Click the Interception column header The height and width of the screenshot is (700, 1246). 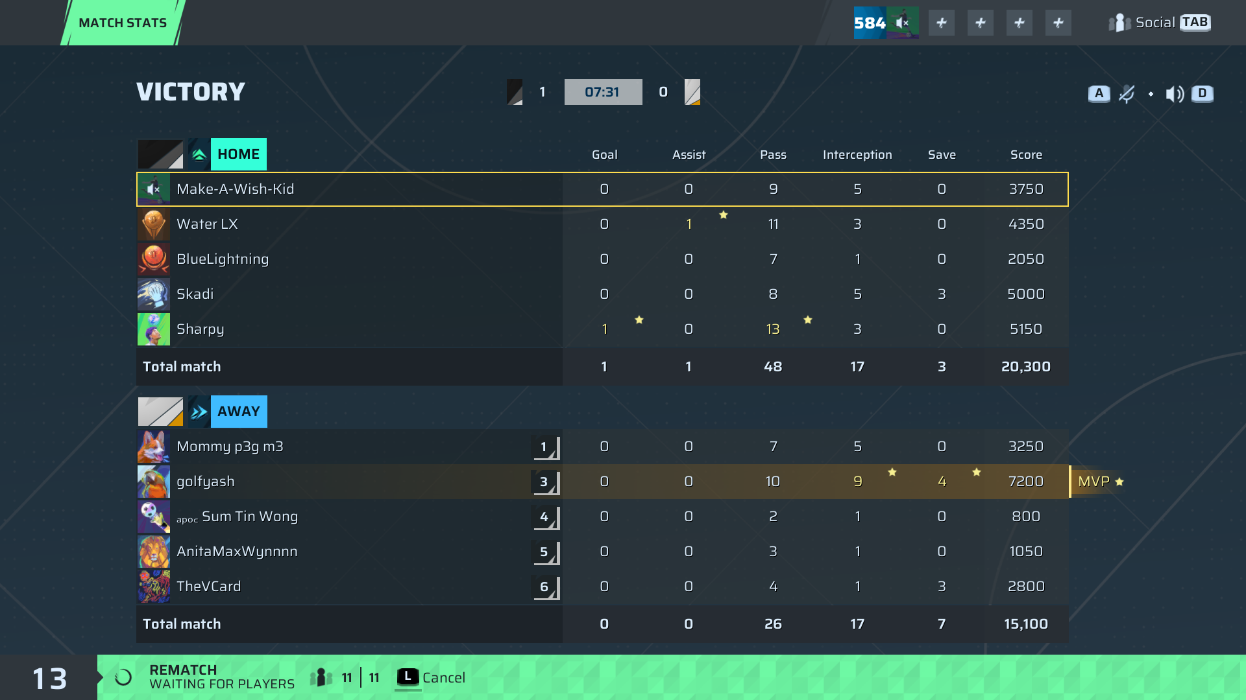pos(857,155)
